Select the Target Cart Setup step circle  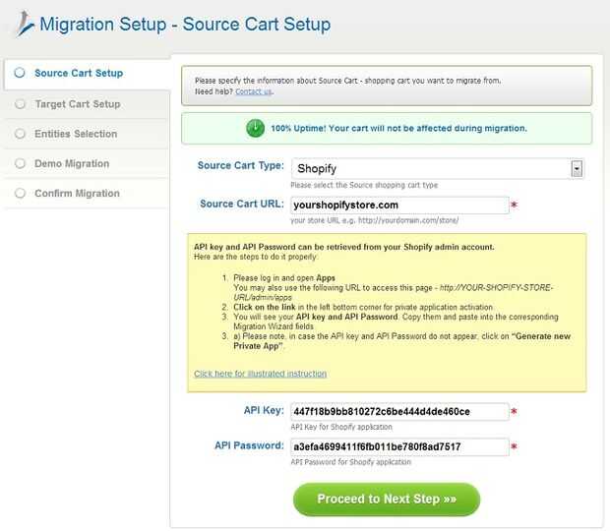(x=20, y=104)
